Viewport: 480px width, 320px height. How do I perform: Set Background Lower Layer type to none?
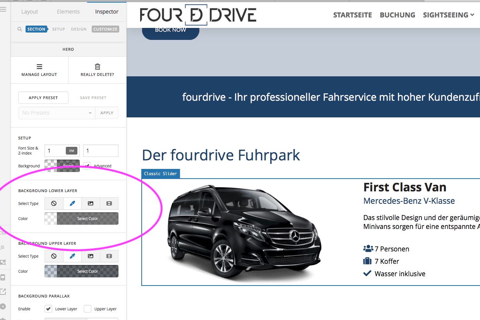tap(54, 203)
